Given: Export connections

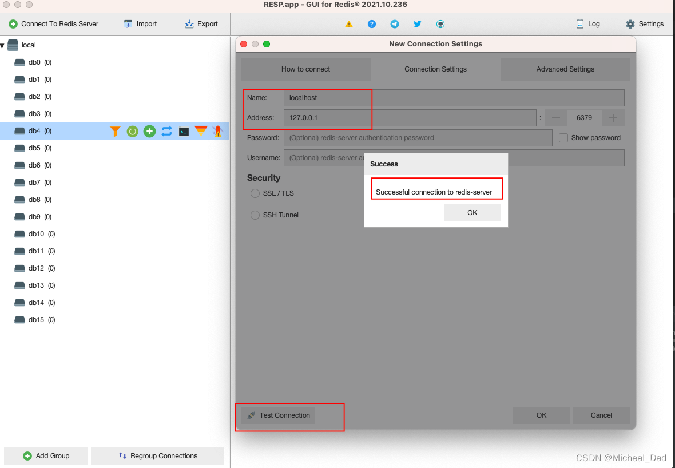Looking at the screenshot, I should (201, 24).
